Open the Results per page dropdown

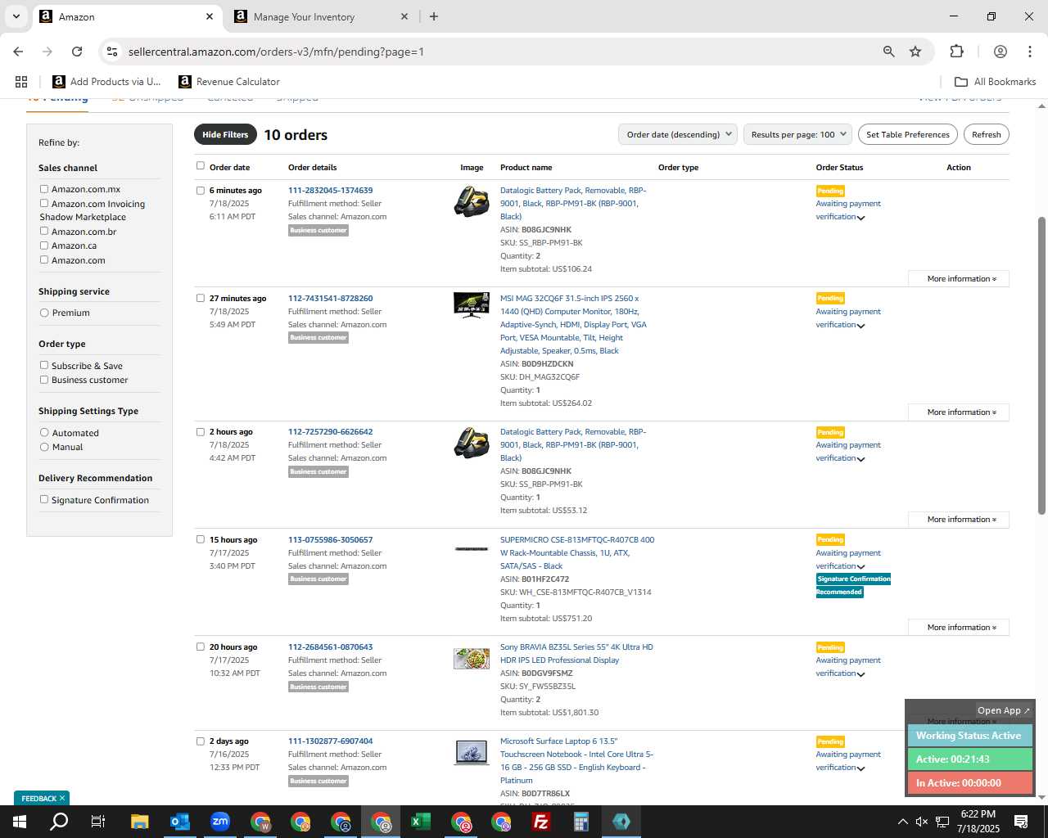click(x=798, y=135)
